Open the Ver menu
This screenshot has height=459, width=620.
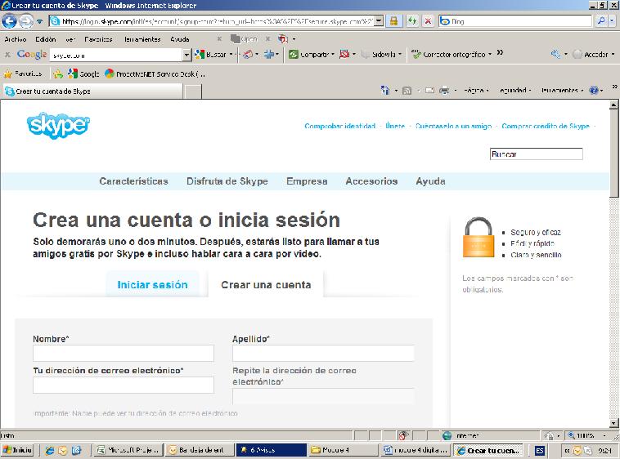[x=70, y=39]
